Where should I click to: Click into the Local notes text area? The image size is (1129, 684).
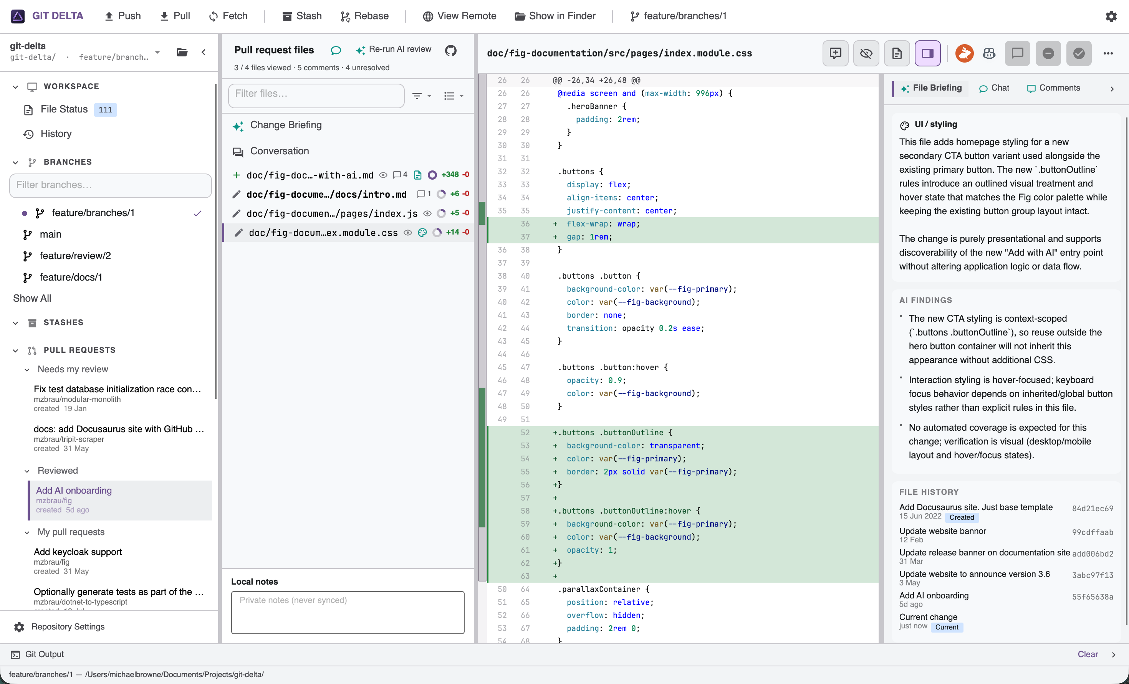(x=348, y=613)
